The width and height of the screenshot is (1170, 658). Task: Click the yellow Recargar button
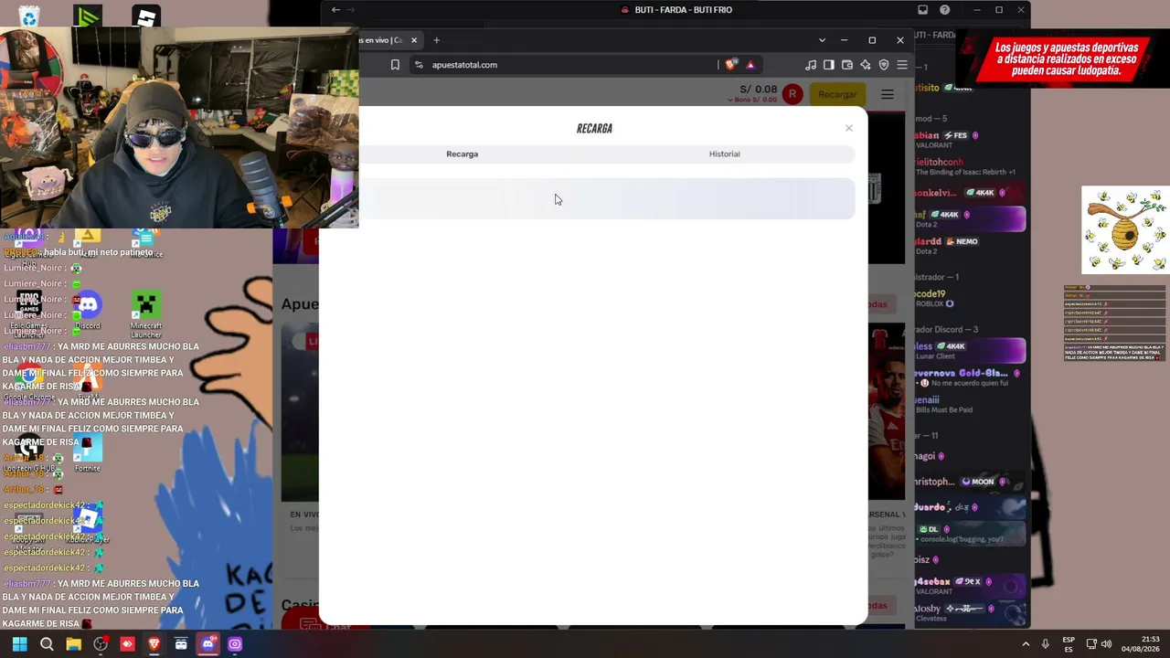837,94
